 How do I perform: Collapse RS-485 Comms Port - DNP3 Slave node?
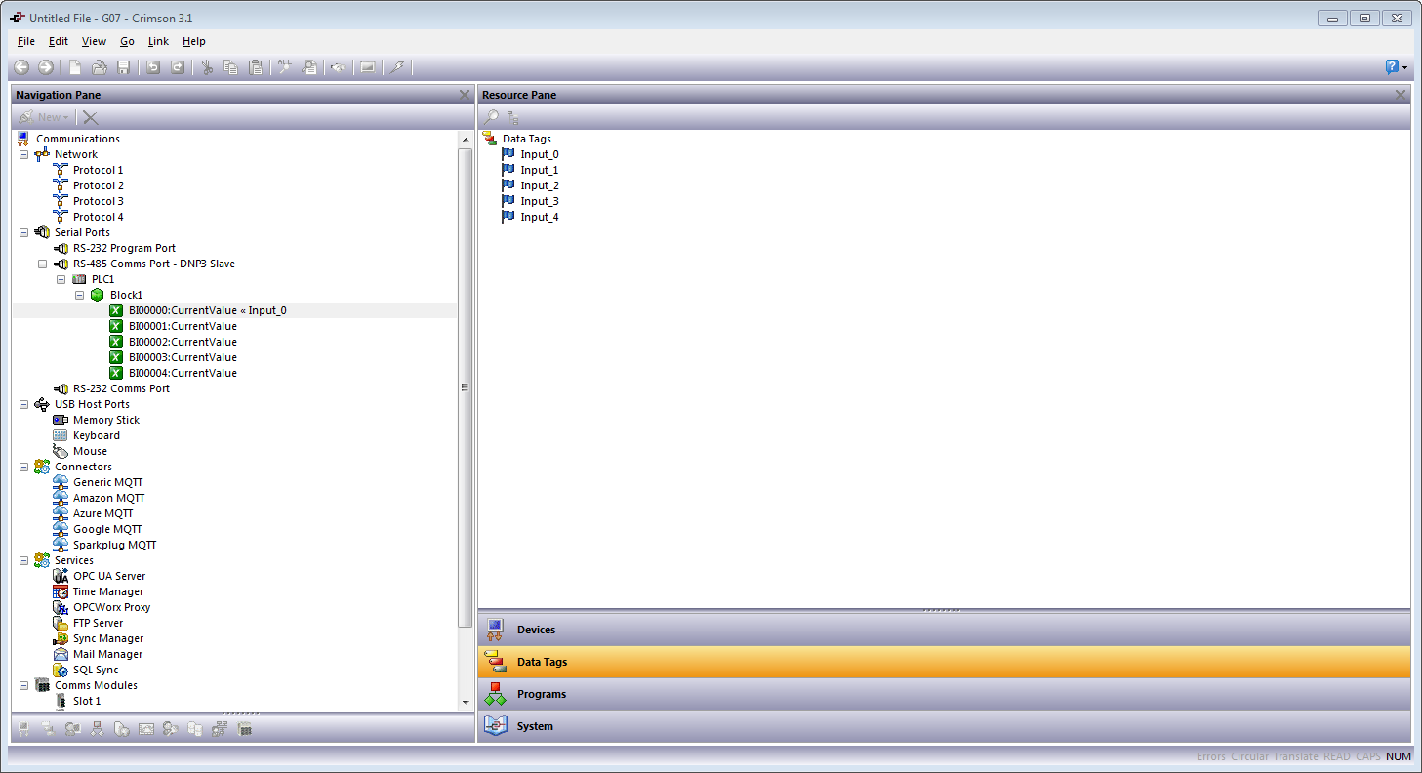[x=42, y=264]
